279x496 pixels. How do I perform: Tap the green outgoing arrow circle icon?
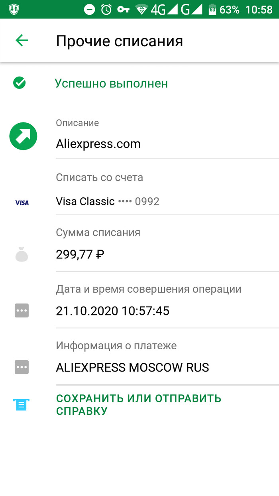click(23, 136)
